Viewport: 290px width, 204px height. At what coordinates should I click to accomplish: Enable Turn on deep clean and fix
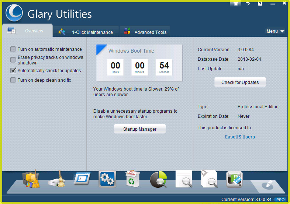tap(13, 80)
